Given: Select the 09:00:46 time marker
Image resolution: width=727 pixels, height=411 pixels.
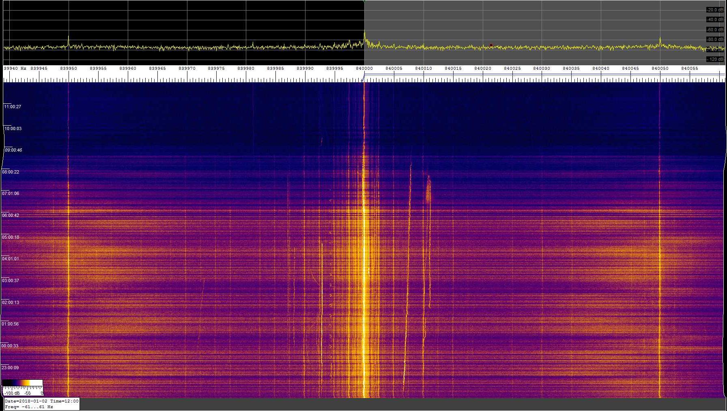Looking at the screenshot, I should pos(13,150).
